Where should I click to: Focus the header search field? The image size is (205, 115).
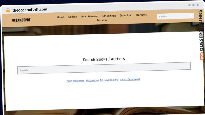tap(176, 16)
